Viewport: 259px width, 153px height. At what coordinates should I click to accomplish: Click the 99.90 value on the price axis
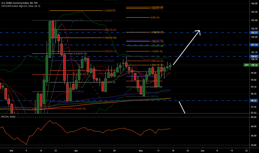click(254, 73)
